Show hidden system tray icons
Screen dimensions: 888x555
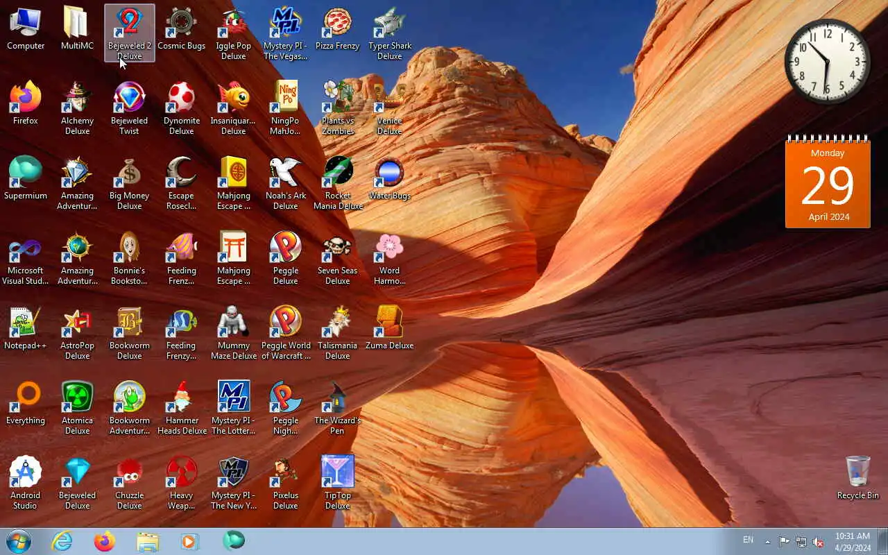(x=767, y=542)
